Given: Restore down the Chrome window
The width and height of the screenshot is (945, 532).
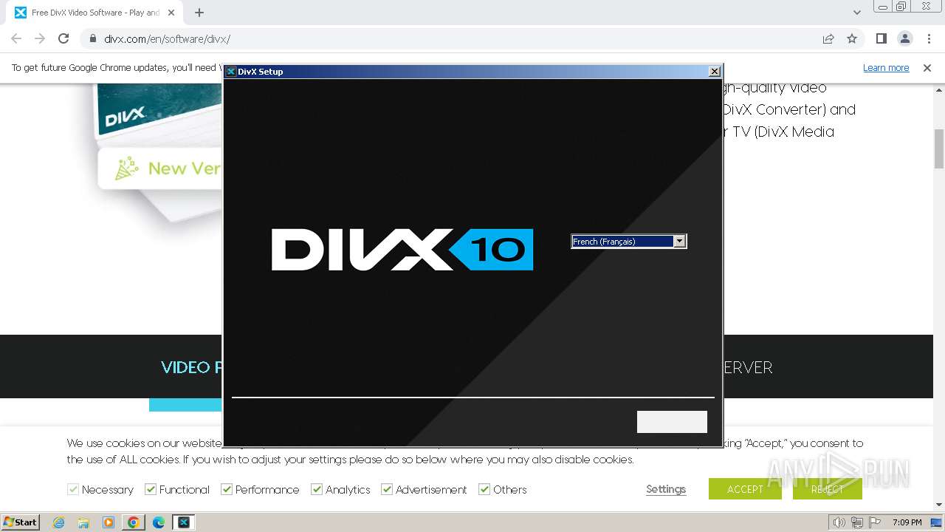Looking at the screenshot, I should coord(901,7).
